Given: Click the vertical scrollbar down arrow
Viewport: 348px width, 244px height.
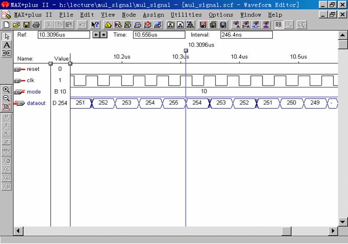Looking at the screenshot, I should [x=343, y=222].
